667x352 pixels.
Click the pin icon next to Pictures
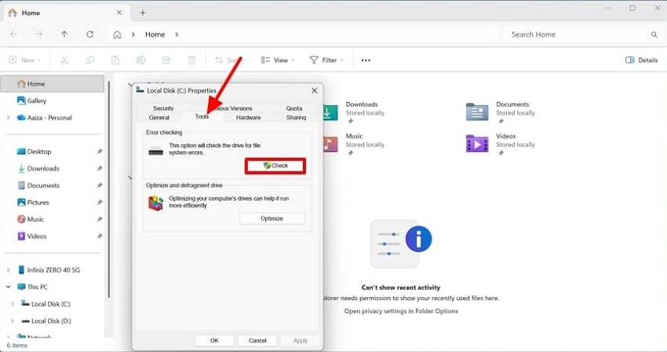[x=99, y=202]
